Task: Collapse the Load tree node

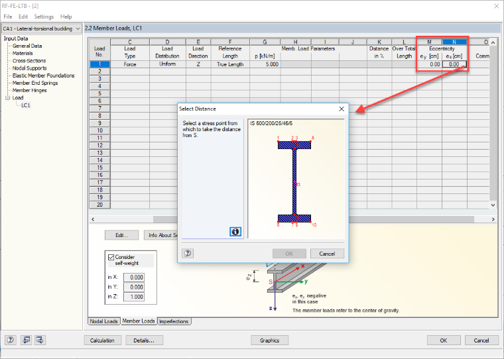Action: tap(7, 98)
